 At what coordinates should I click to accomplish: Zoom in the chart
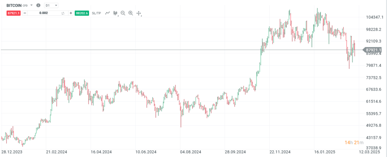[x=130, y=13]
